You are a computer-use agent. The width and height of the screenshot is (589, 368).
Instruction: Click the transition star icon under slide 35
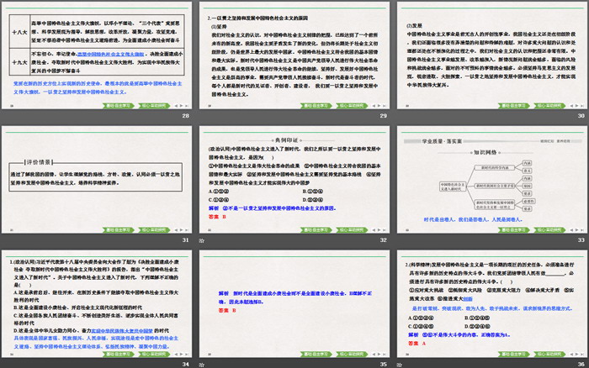tap(201, 365)
